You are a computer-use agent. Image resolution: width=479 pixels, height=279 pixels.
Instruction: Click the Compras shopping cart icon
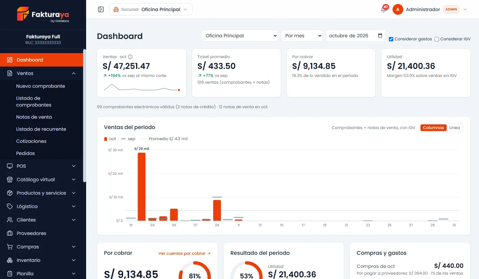10,247
